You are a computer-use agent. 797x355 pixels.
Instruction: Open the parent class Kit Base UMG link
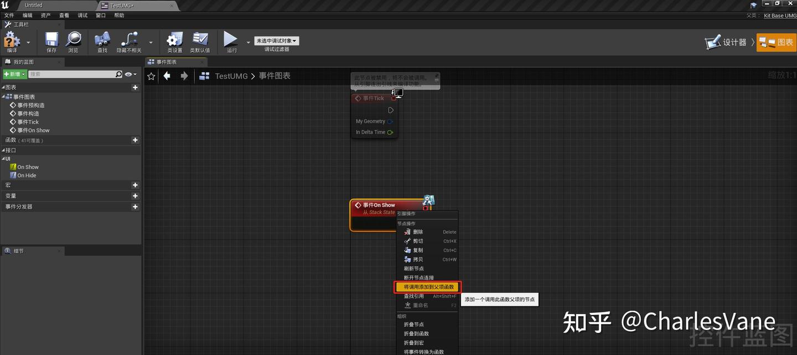coord(780,16)
